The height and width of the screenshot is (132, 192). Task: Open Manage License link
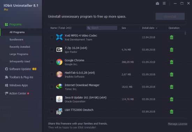177,124
